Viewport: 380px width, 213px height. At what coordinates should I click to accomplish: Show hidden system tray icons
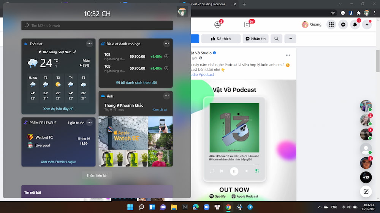point(320,207)
